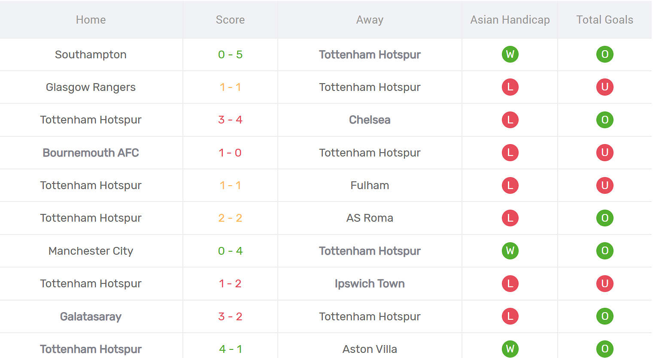Toggle the L handicap marker on Galatasaray row

tap(510, 316)
